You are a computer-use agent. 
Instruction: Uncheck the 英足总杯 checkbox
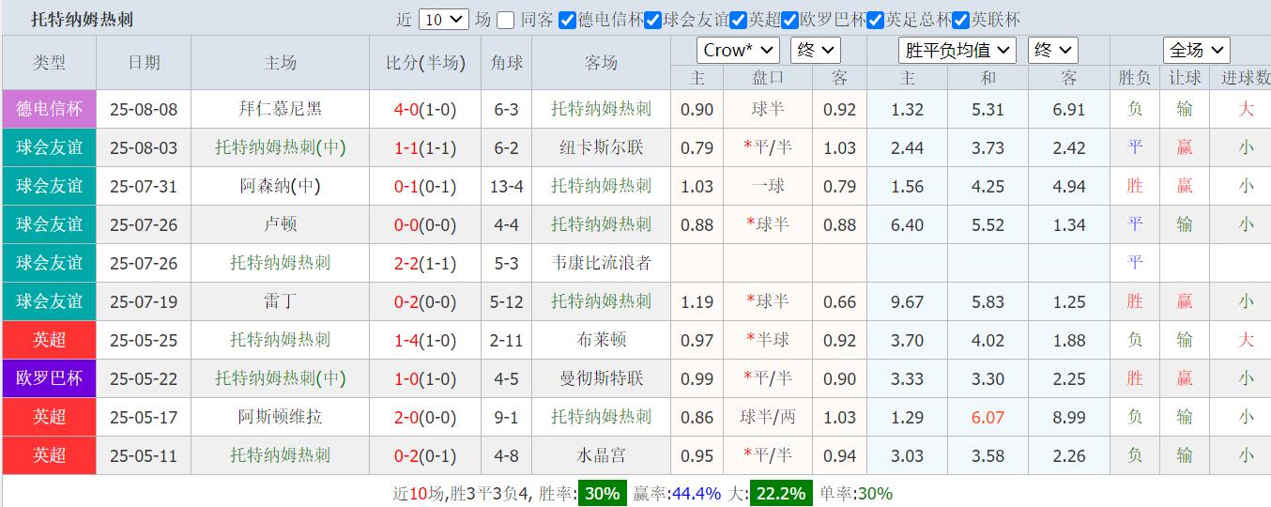pyautogui.click(x=876, y=20)
